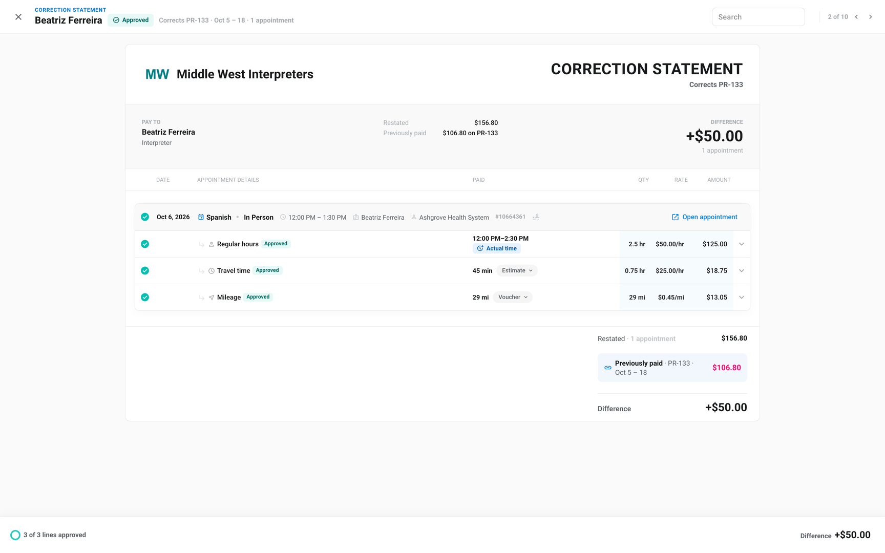Click the Approved tag on Travel time
This screenshot has height=553, width=885.
click(267, 270)
